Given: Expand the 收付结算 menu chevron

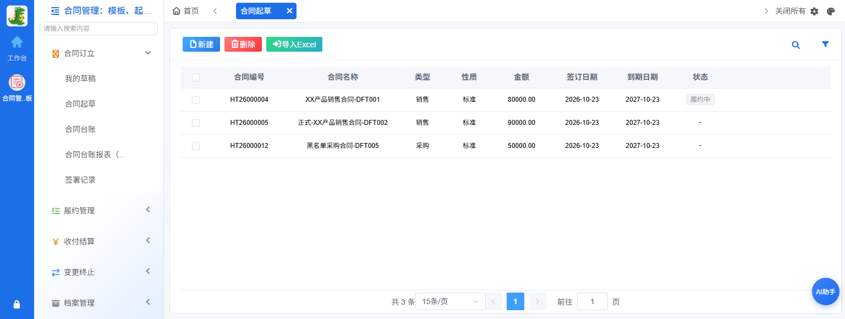Looking at the screenshot, I should coord(148,240).
